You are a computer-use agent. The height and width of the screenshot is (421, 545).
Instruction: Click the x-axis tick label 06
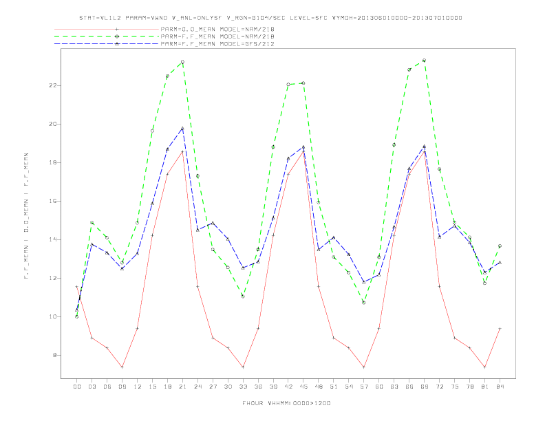107,387
